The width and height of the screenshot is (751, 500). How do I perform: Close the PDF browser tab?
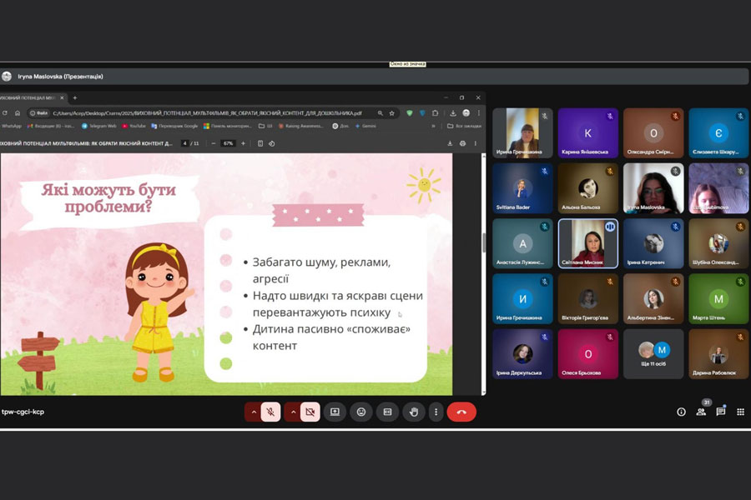coord(62,97)
